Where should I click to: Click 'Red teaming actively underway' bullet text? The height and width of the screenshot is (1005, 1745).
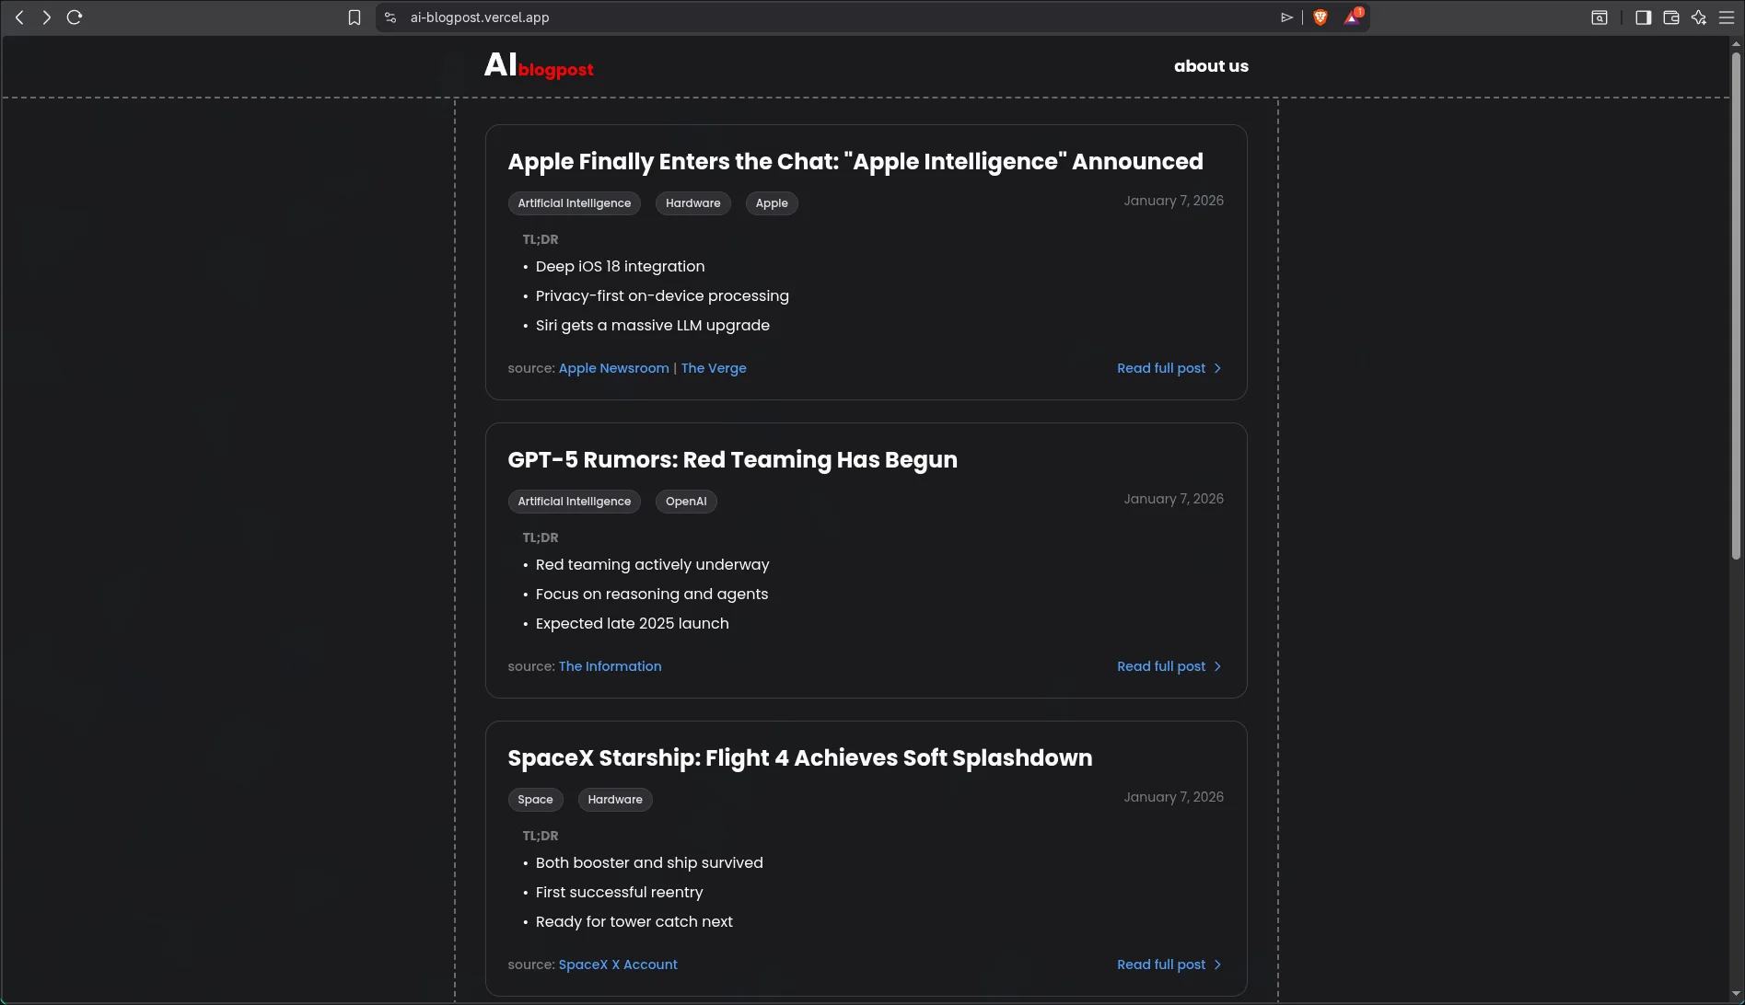point(652,565)
